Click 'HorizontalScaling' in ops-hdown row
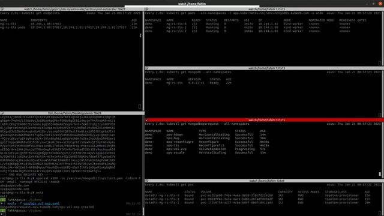 click(x=214, y=134)
